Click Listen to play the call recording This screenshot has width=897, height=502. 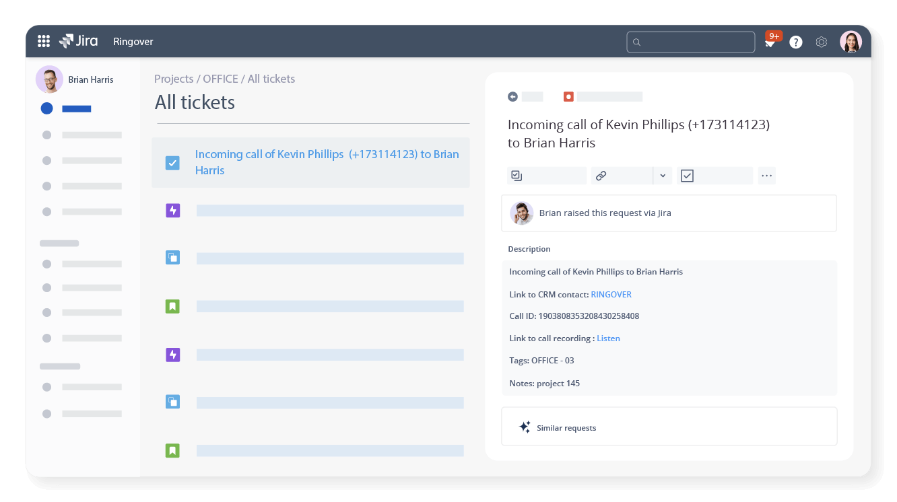point(608,338)
